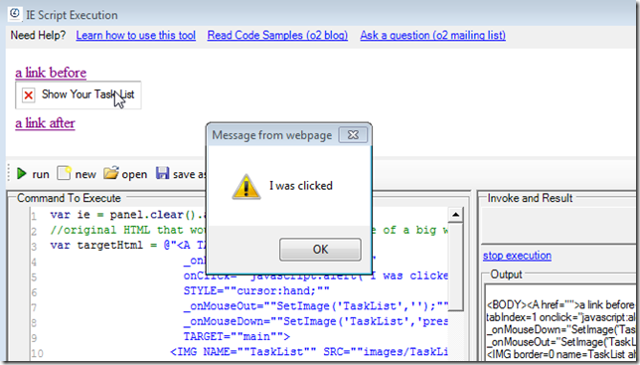Click the 'a link after' hyperlink
Screen dimensions: 640x365
(45, 123)
